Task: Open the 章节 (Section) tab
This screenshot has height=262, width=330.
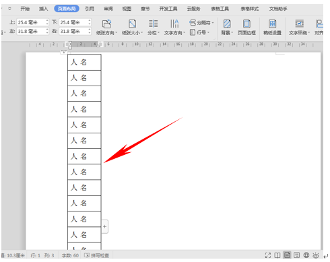Action: 145,9
